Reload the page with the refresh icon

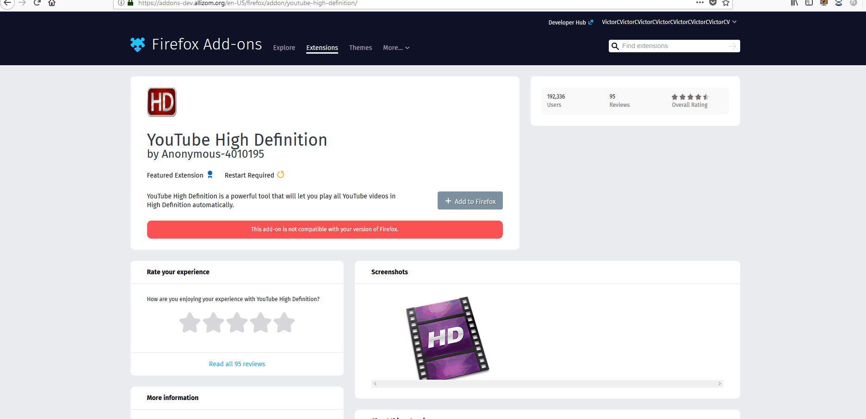pos(37,2)
